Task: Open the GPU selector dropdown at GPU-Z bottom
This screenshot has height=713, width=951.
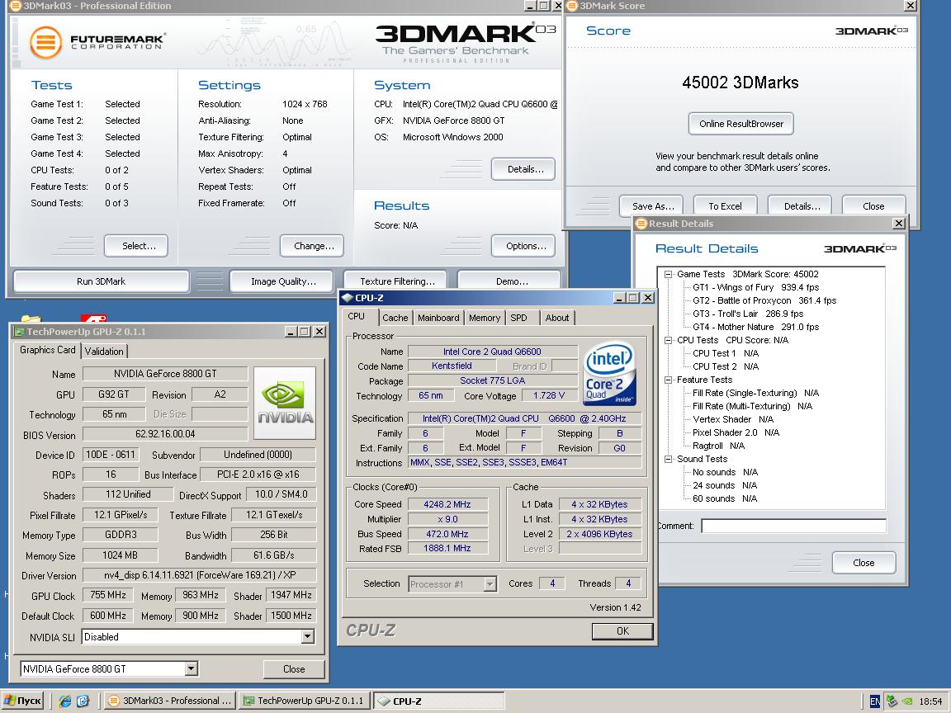Action: 191,668
